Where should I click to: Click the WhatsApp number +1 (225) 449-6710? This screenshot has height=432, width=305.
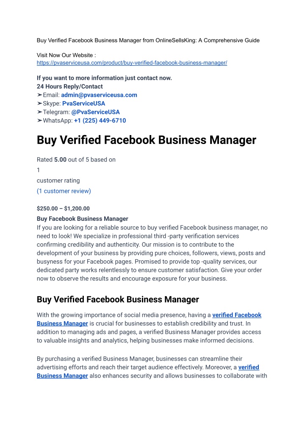pyautogui.click(x=100, y=121)
